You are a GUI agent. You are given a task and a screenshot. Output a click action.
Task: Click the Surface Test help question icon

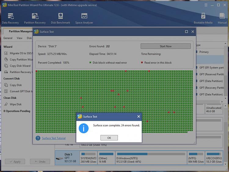point(38,138)
